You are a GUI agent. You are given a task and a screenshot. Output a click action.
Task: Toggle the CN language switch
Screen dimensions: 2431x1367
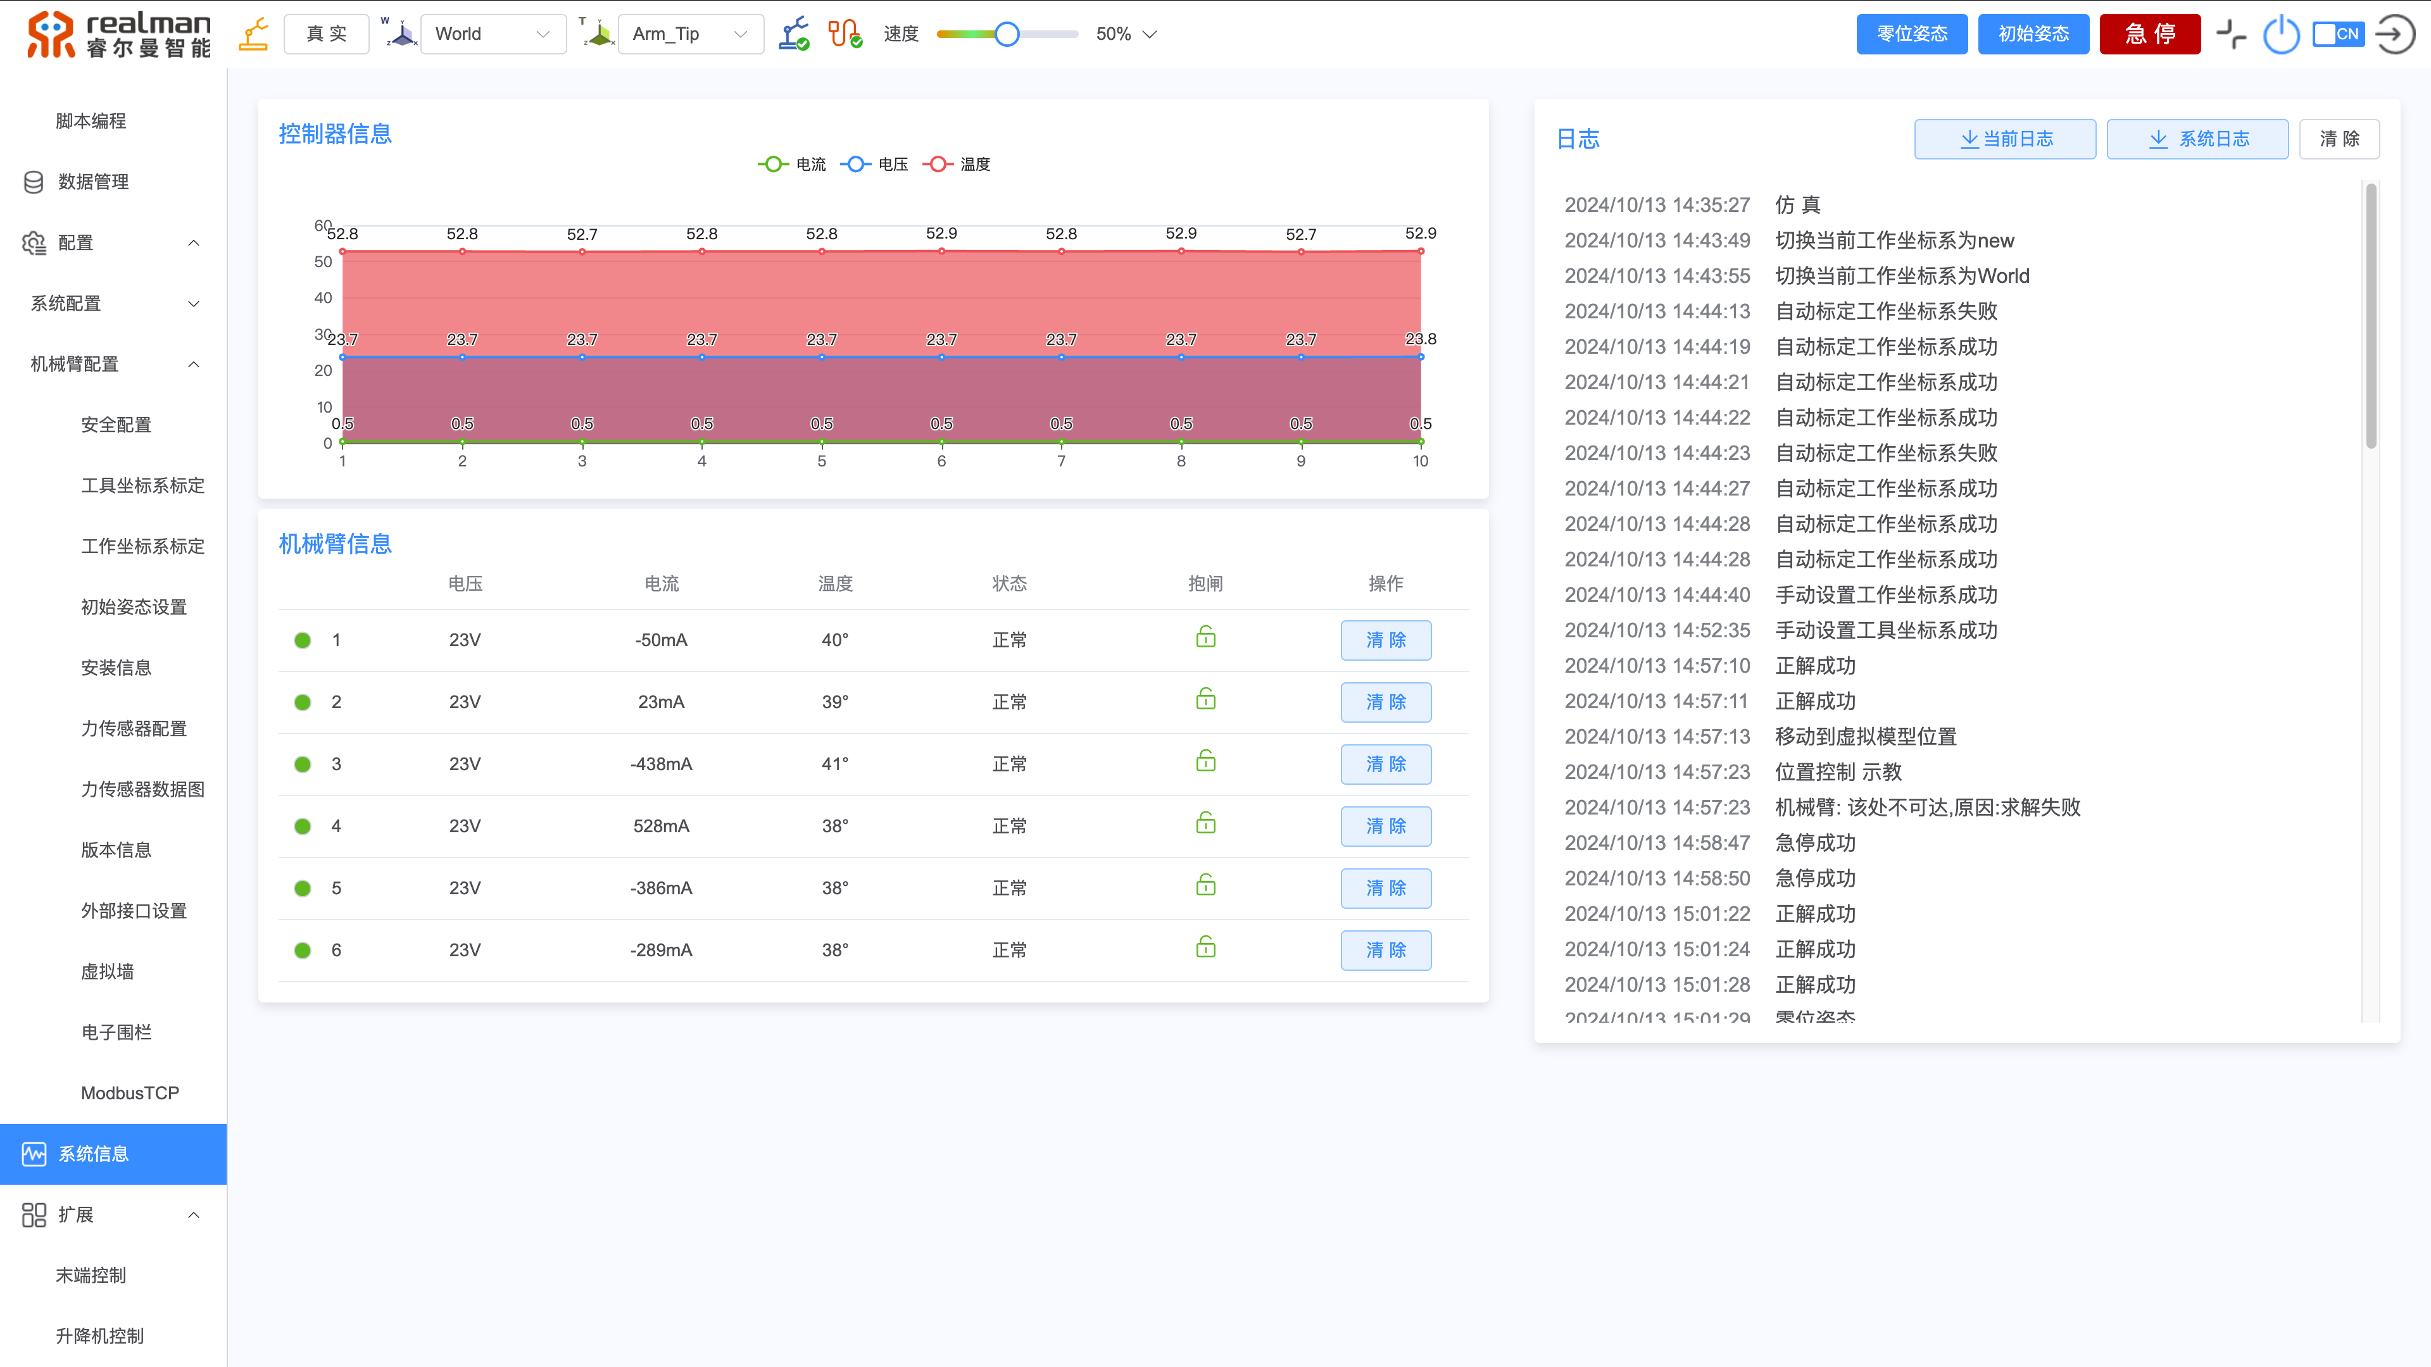click(x=2339, y=34)
